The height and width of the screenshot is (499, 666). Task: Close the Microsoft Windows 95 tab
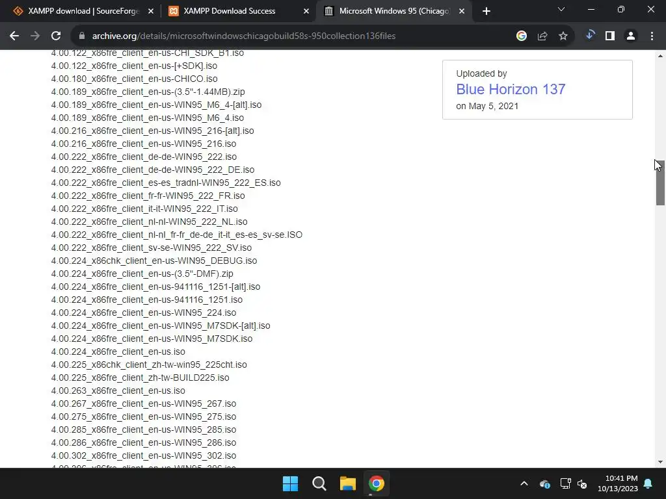(462, 11)
